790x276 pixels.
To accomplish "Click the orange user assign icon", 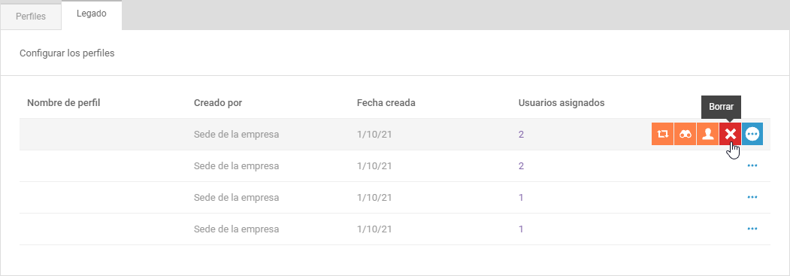I will point(708,134).
